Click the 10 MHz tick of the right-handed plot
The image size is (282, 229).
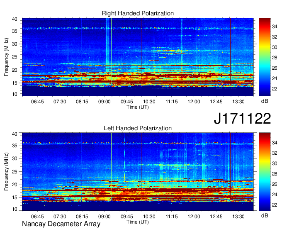(15, 94)
